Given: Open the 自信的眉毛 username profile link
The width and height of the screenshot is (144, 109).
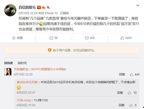Looking at the screenshot, I should point(27,7).
